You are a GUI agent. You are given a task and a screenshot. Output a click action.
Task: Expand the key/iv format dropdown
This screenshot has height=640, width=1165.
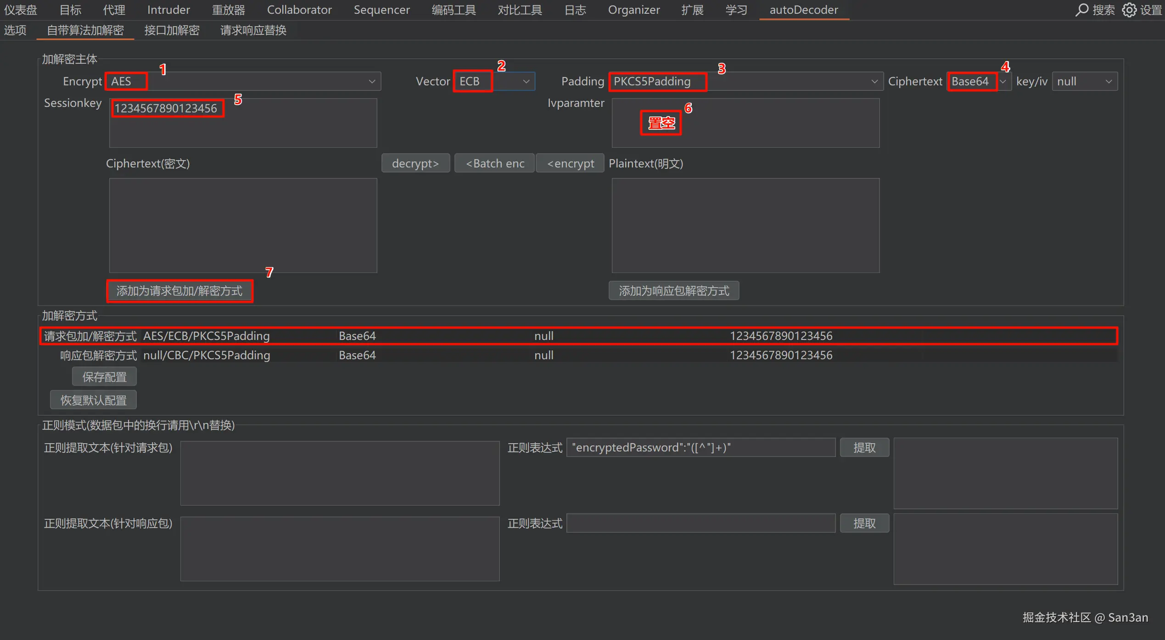coord(1108,81)
